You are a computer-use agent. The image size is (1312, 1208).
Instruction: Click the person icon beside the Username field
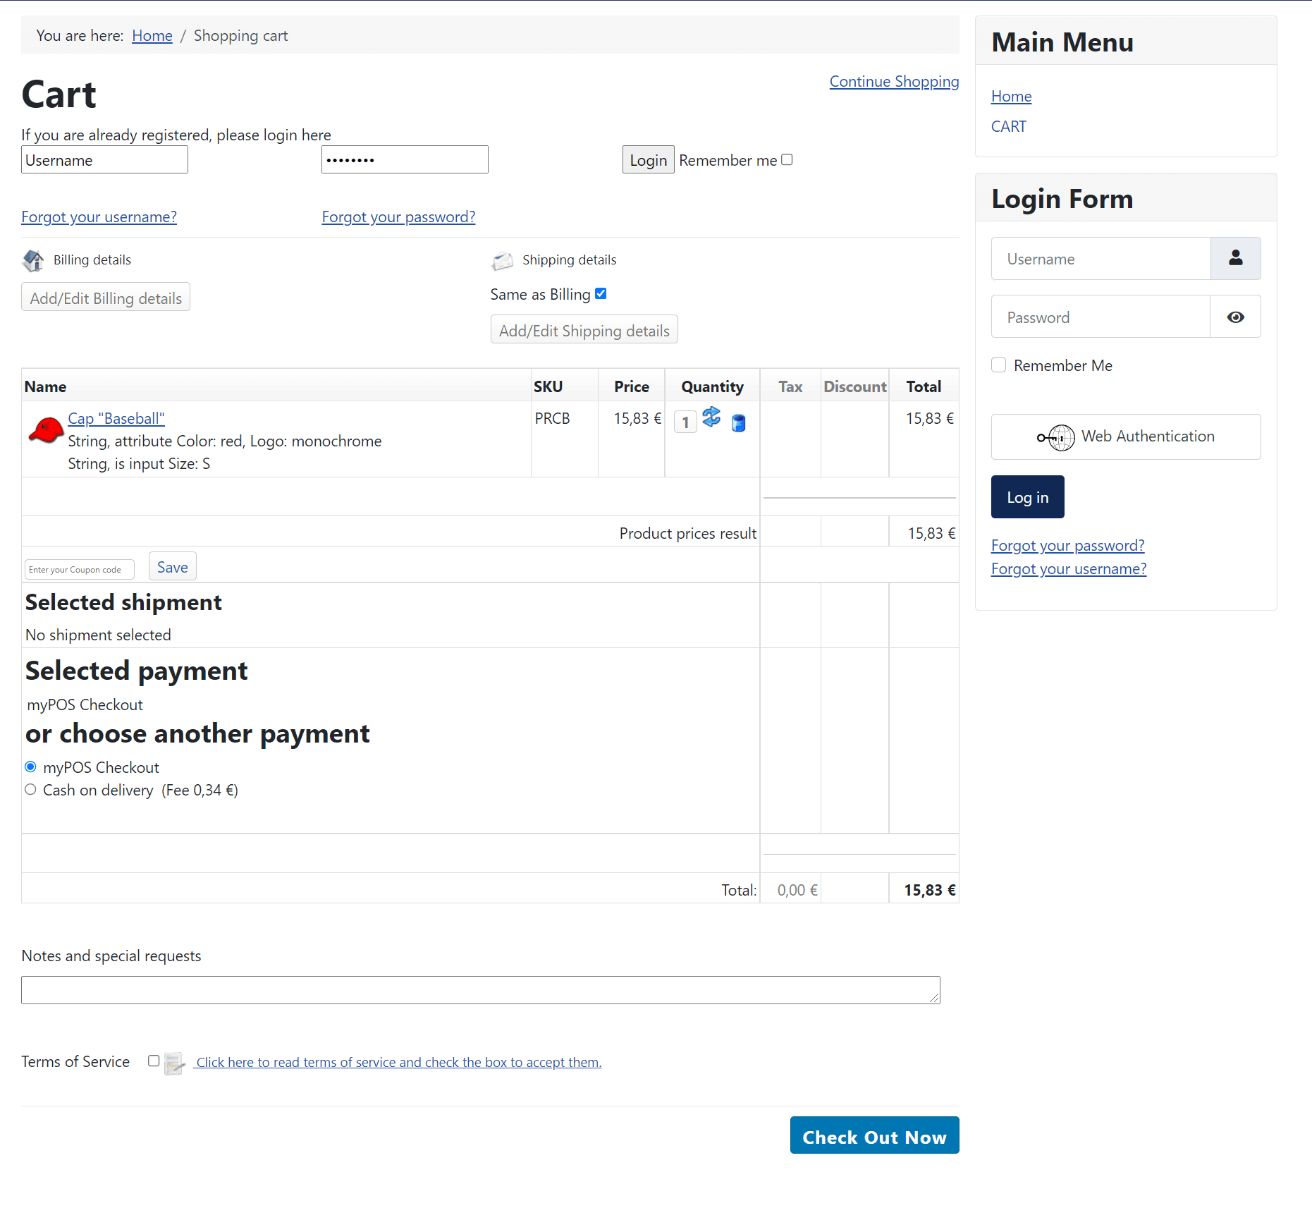tap(1235, 258)
